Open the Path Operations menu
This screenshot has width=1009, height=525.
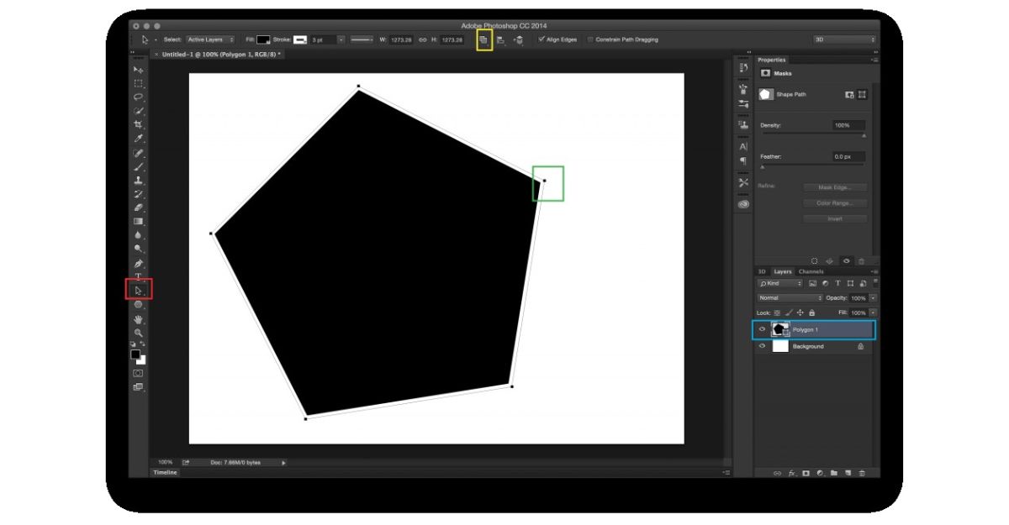coord(483,39)
